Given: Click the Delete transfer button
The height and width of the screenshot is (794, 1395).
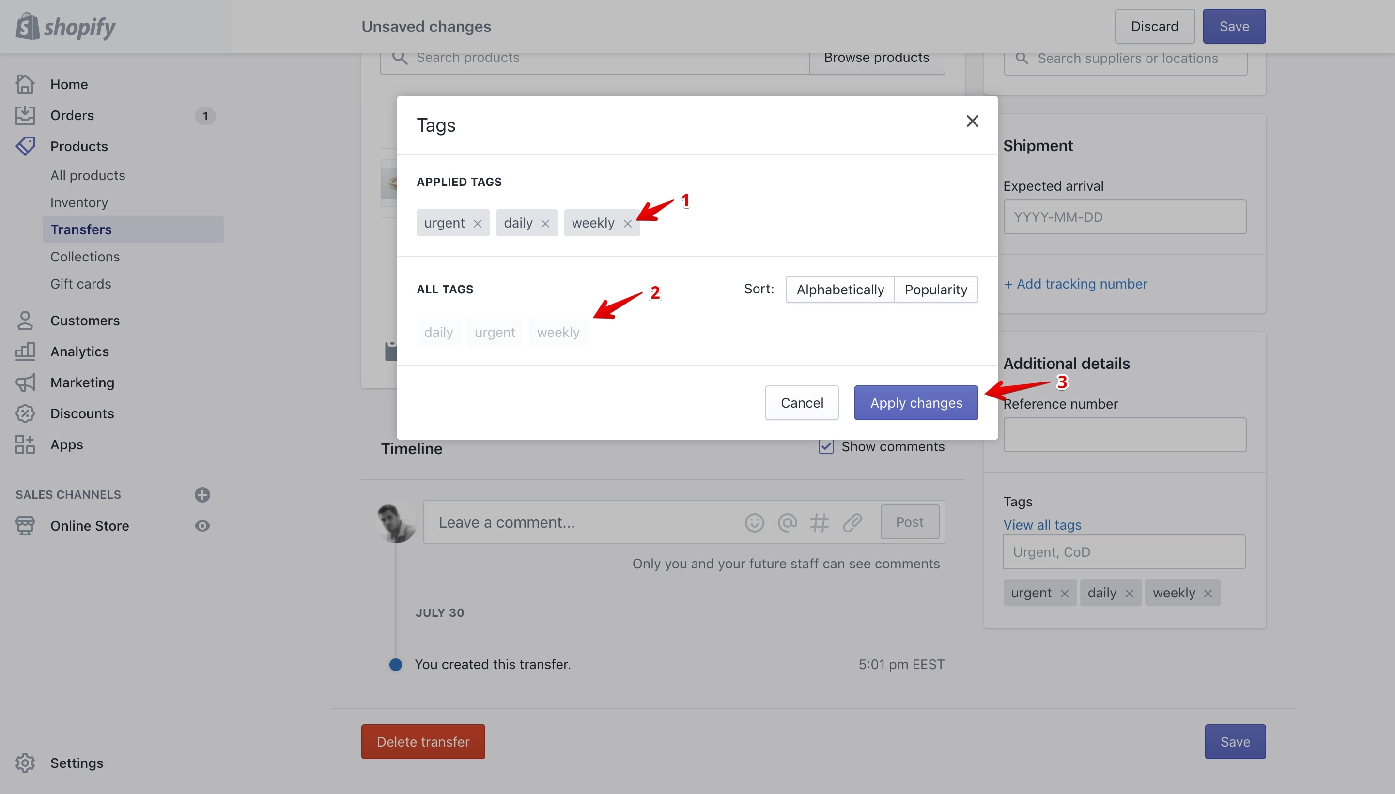Looking at the screenshot, I should [423, 742].
